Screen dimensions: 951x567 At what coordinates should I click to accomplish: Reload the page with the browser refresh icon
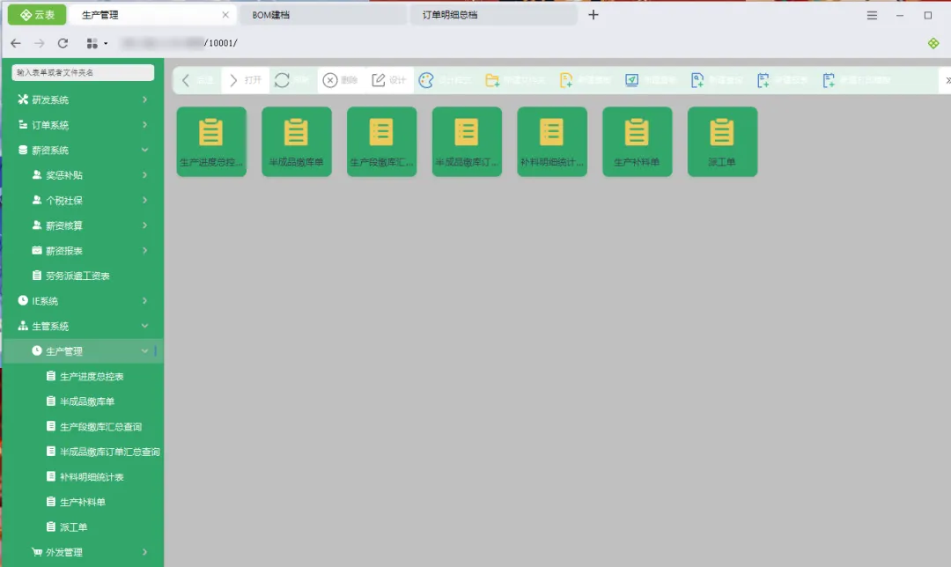coord(63,43)
